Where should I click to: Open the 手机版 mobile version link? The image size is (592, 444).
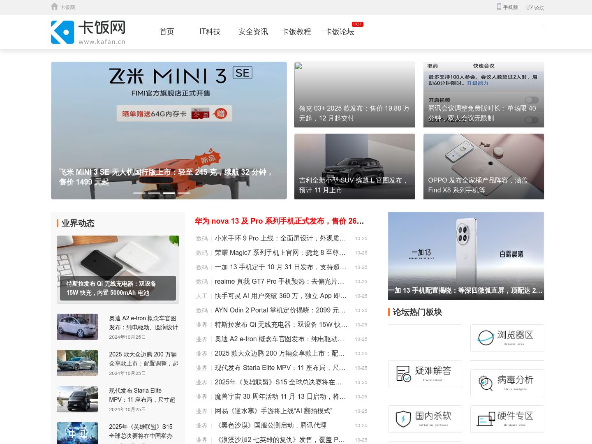coord(507,7)
